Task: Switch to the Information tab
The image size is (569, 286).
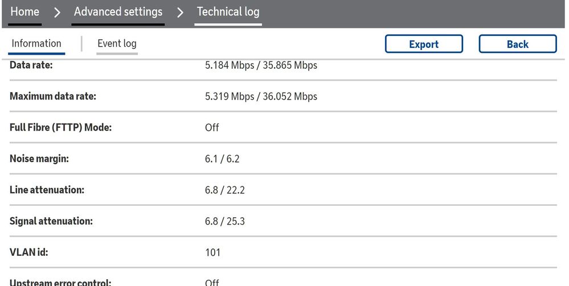Action: pyautogui.click(x=36, y=44)
